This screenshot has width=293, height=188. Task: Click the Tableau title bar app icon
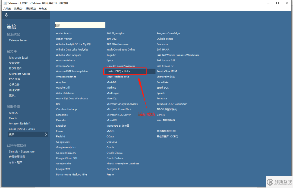click(5, 3)
